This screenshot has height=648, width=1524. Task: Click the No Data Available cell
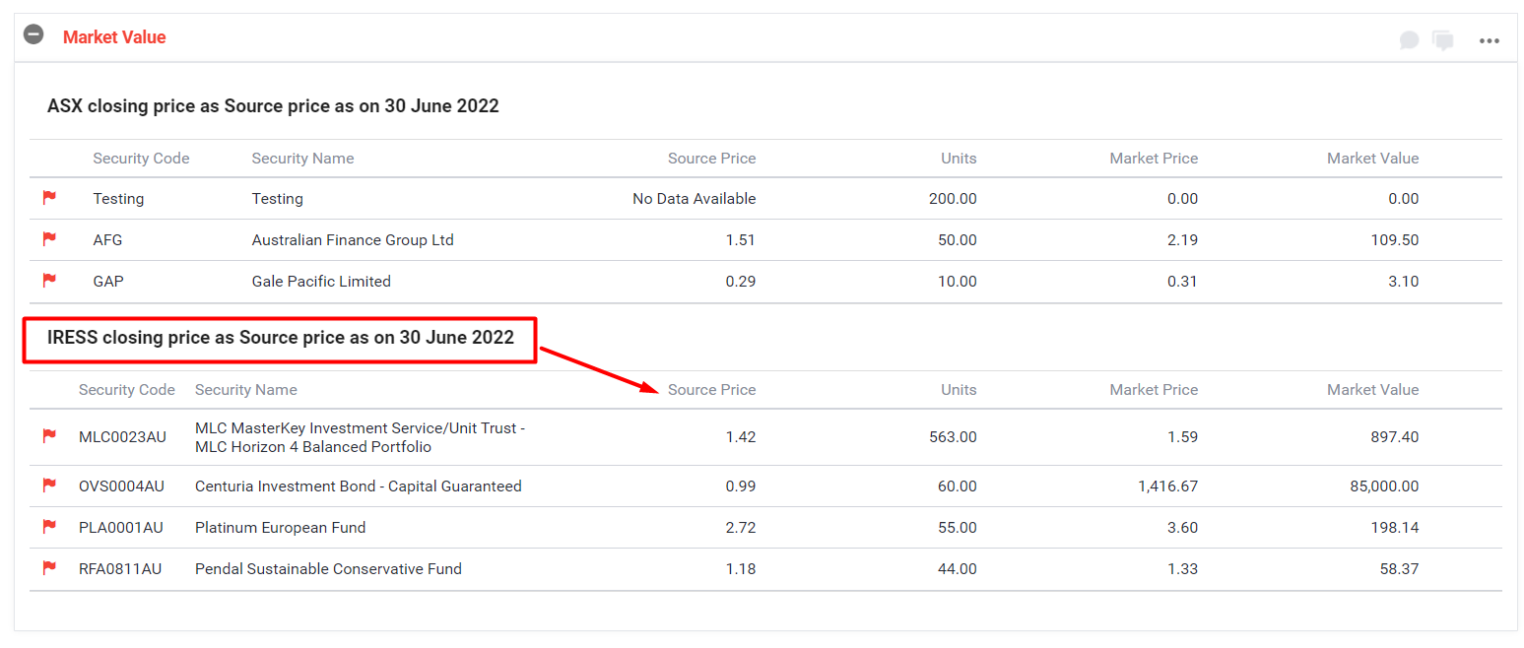(x=695, y=199)
